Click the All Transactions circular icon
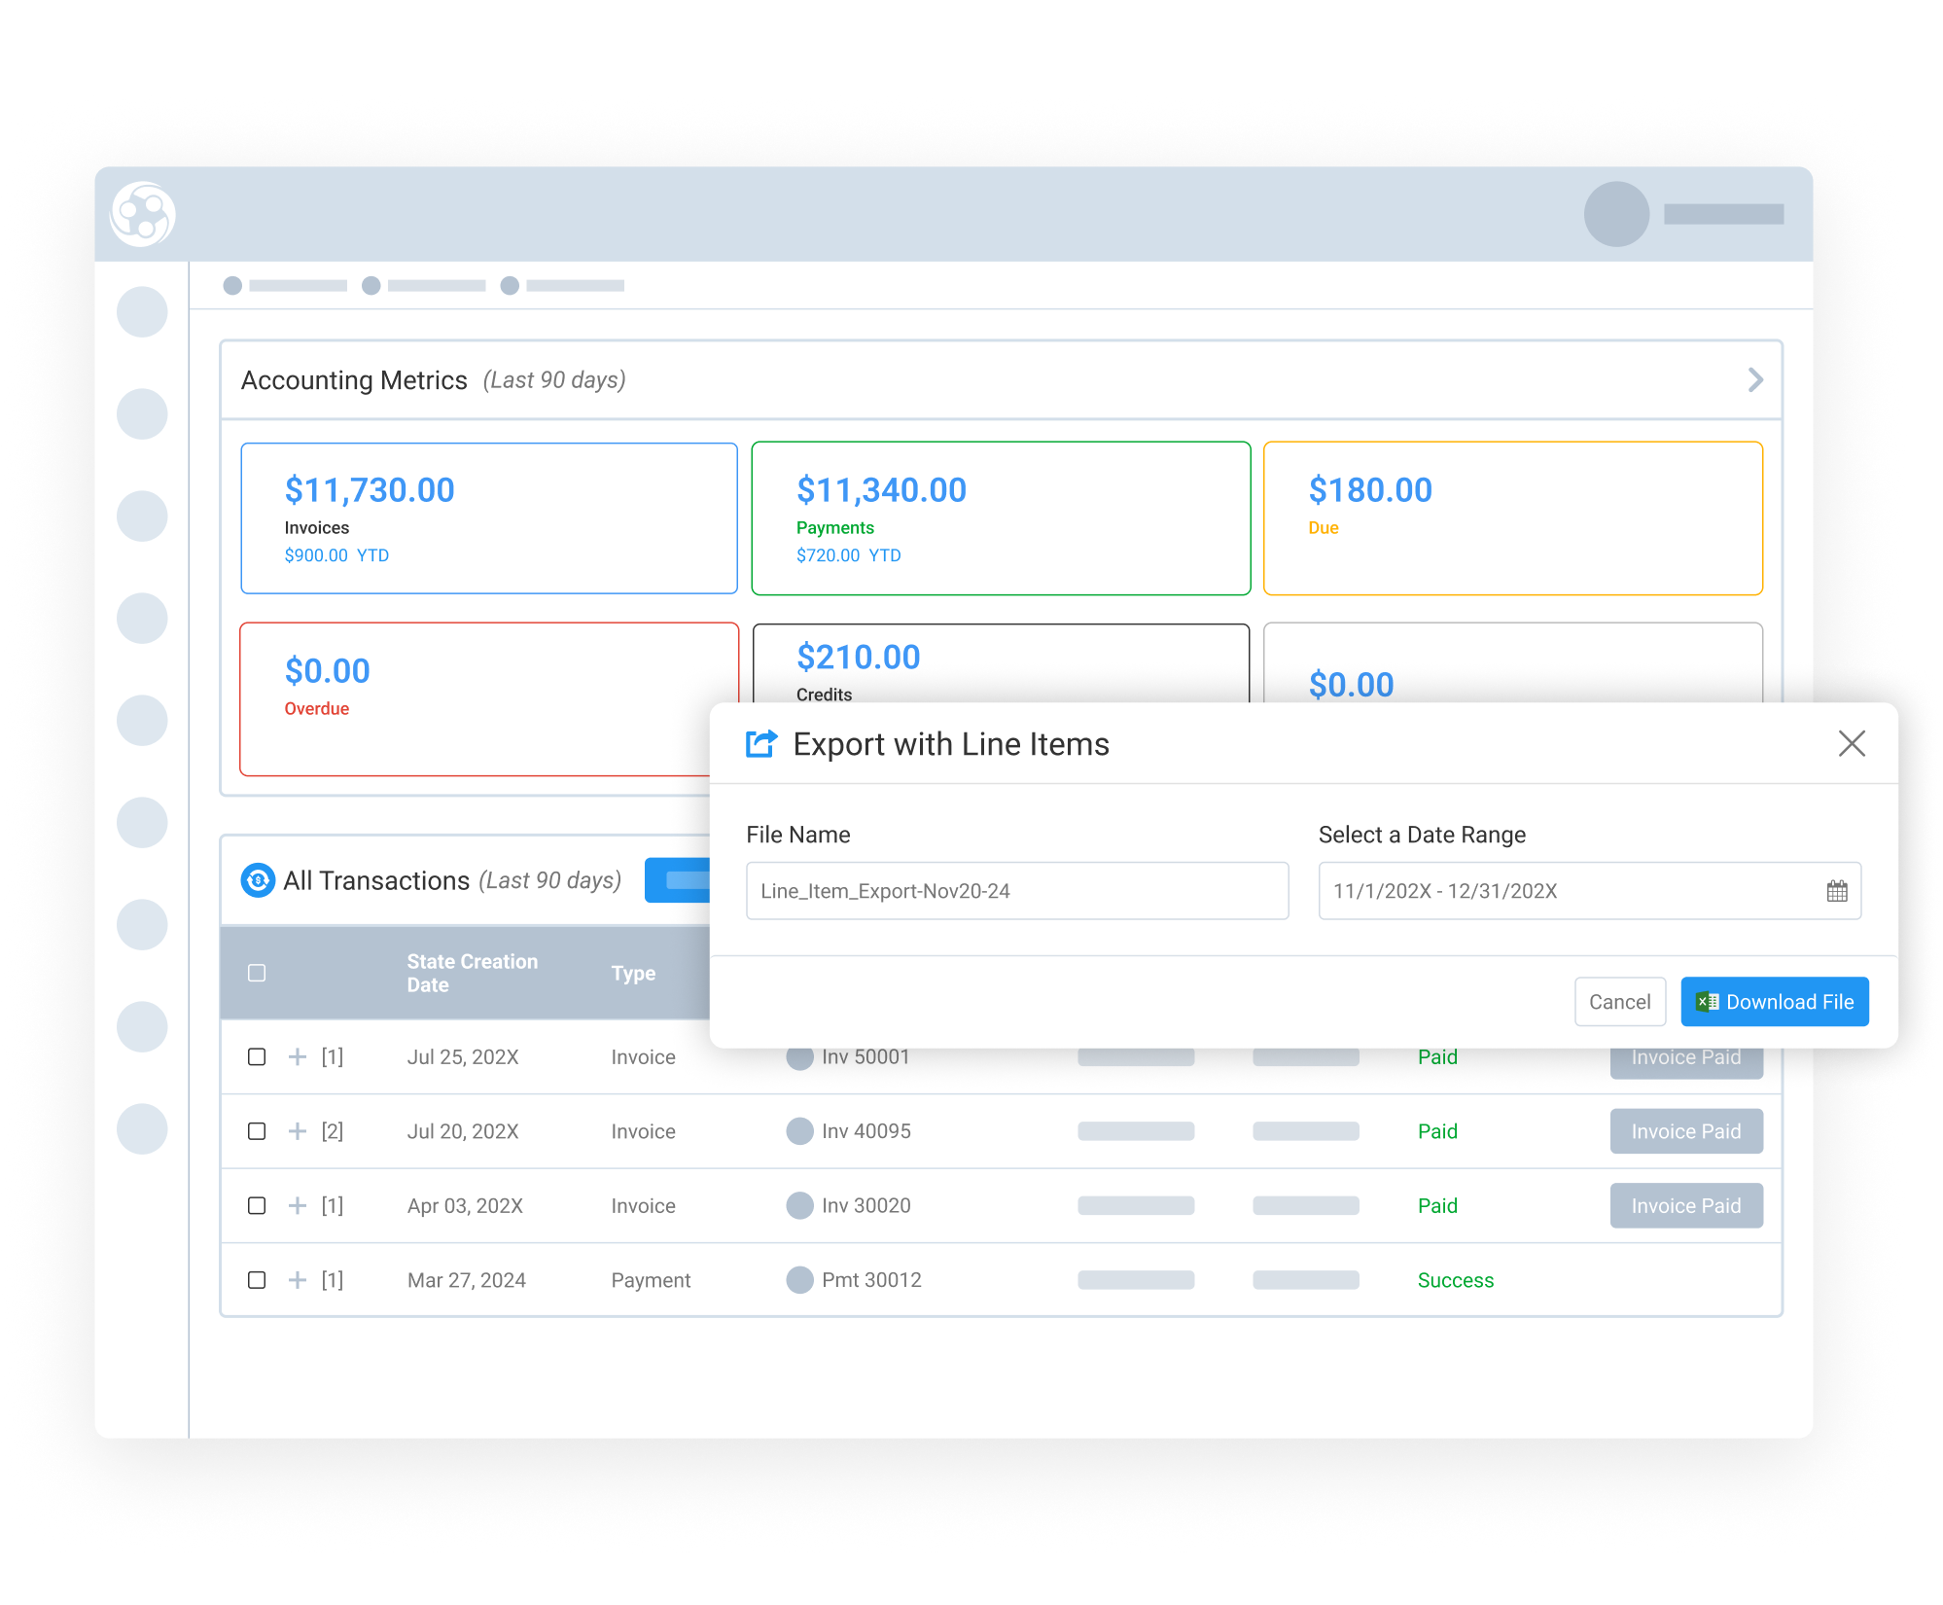 257,880
